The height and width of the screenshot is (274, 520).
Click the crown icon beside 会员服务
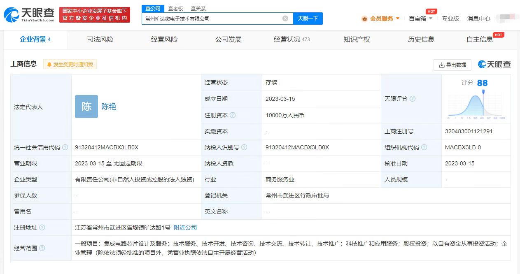(364, 19)
